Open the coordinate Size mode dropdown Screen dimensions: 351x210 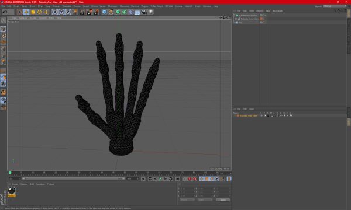tap(205, 200)
